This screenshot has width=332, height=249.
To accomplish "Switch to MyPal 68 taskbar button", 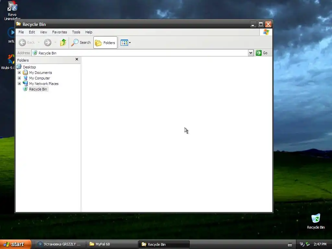I will pyautogui.click(x=112, y=244).
